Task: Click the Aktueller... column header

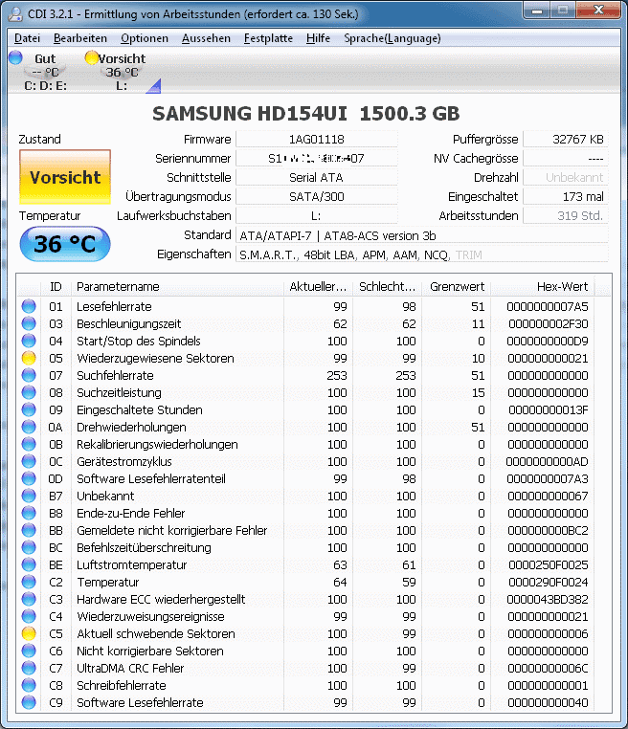Action: coord(318,286)
